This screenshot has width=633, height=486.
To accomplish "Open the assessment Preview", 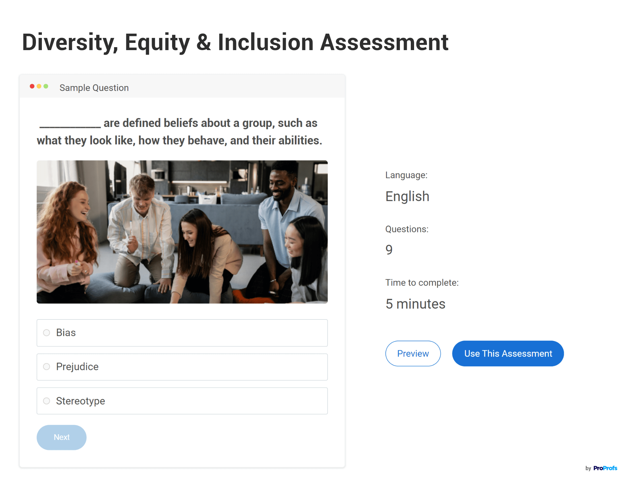I will 413,353.
